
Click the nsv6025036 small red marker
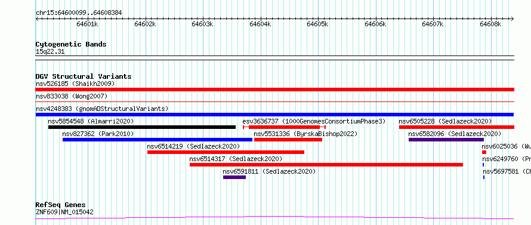tap(484, 152)
